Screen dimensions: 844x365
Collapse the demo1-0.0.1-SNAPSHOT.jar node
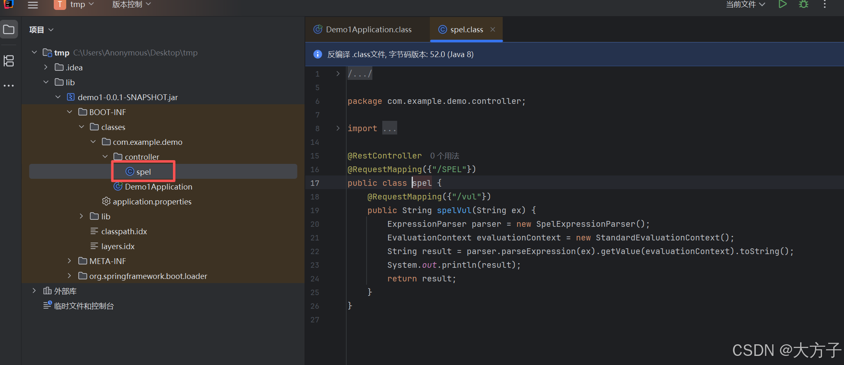(x=58, y=97)
